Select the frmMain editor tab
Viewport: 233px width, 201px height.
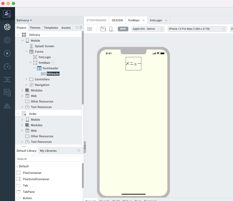coord(134,20)
